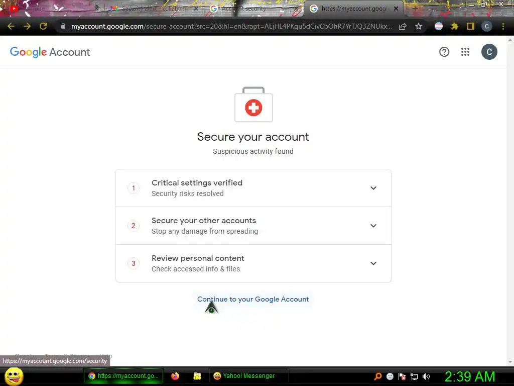Click 'Secure your other accounts' heading
Image resolution: width=514 pixels, height=386 pixels.
tap(204, 221)
